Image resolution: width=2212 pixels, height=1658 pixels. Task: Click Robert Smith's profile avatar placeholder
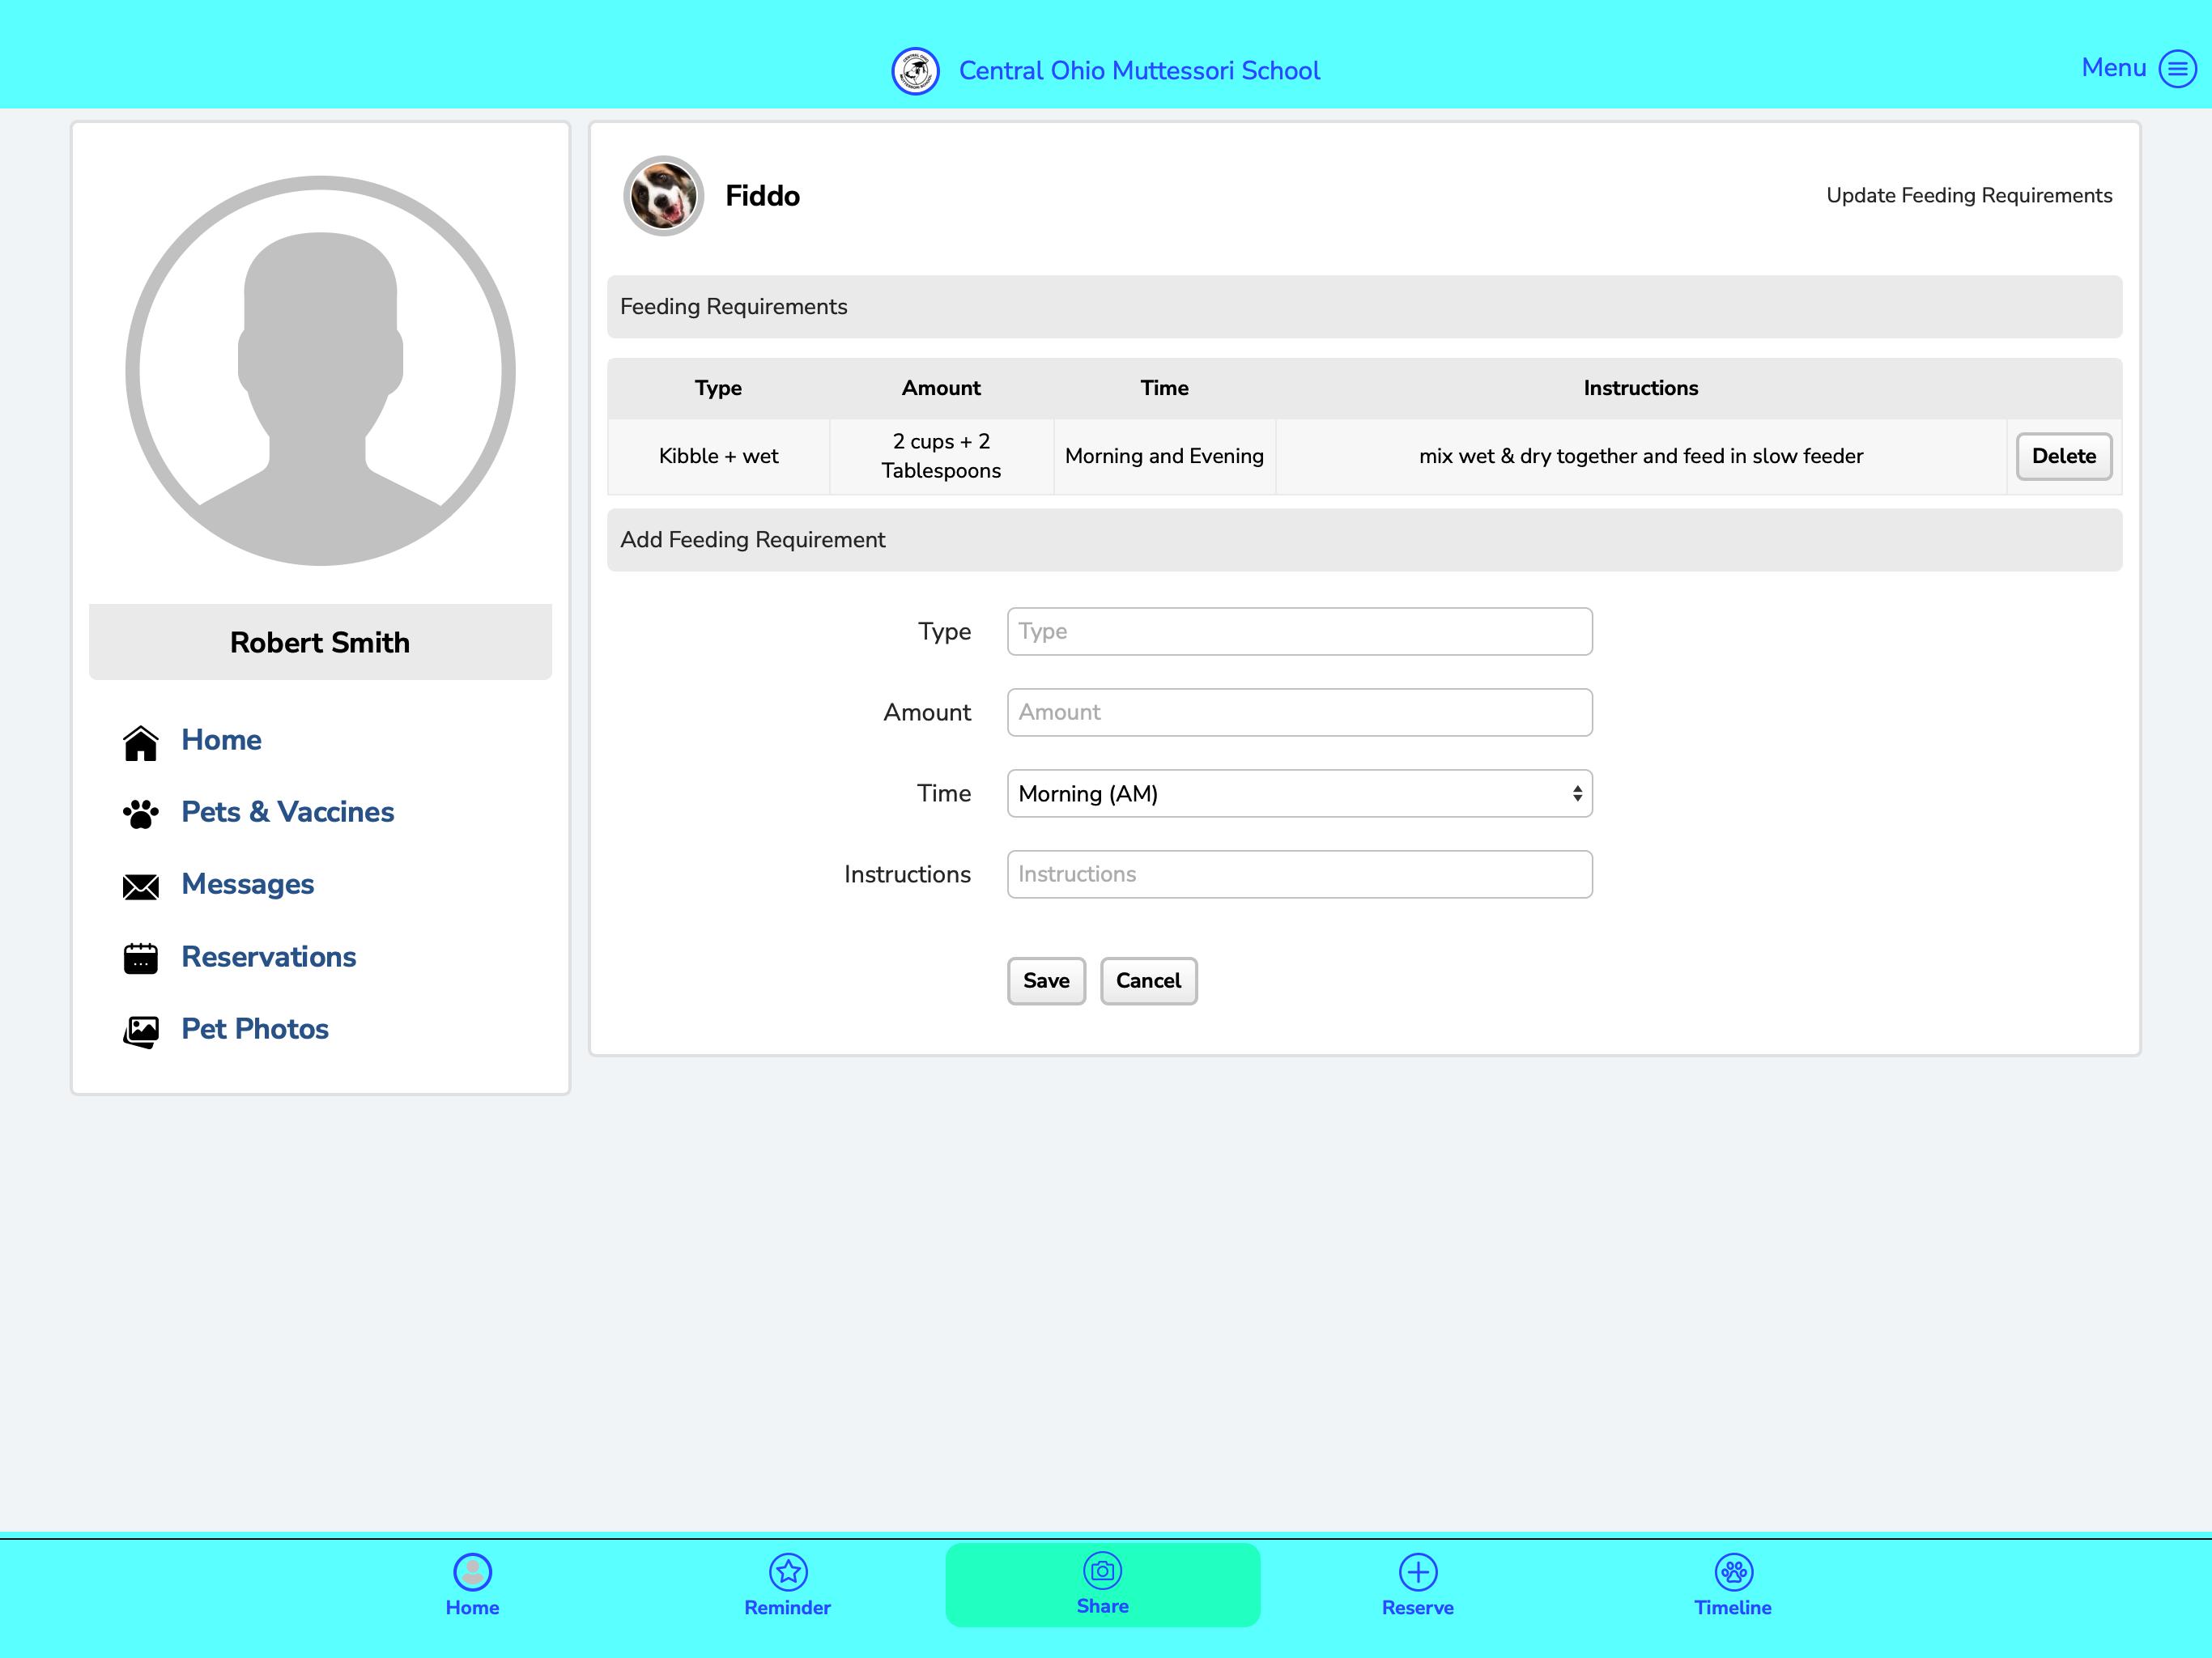point(320,371)
